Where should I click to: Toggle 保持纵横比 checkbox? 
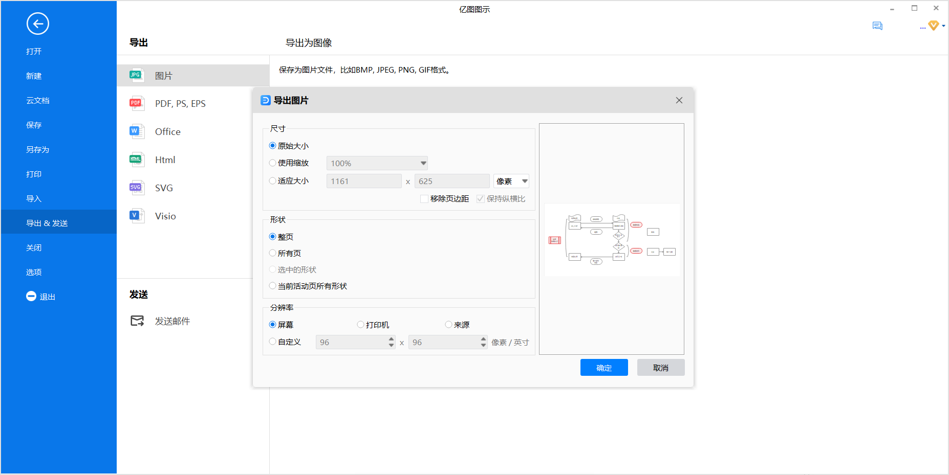pyautogui.click(x=480, y=199)
